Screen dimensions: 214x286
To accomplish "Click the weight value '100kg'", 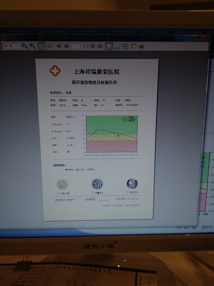I will pyautogui.click(x=84, y=105).
